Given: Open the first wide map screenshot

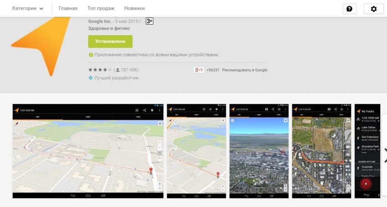Looking at the screenshot, I should point(88,151).
